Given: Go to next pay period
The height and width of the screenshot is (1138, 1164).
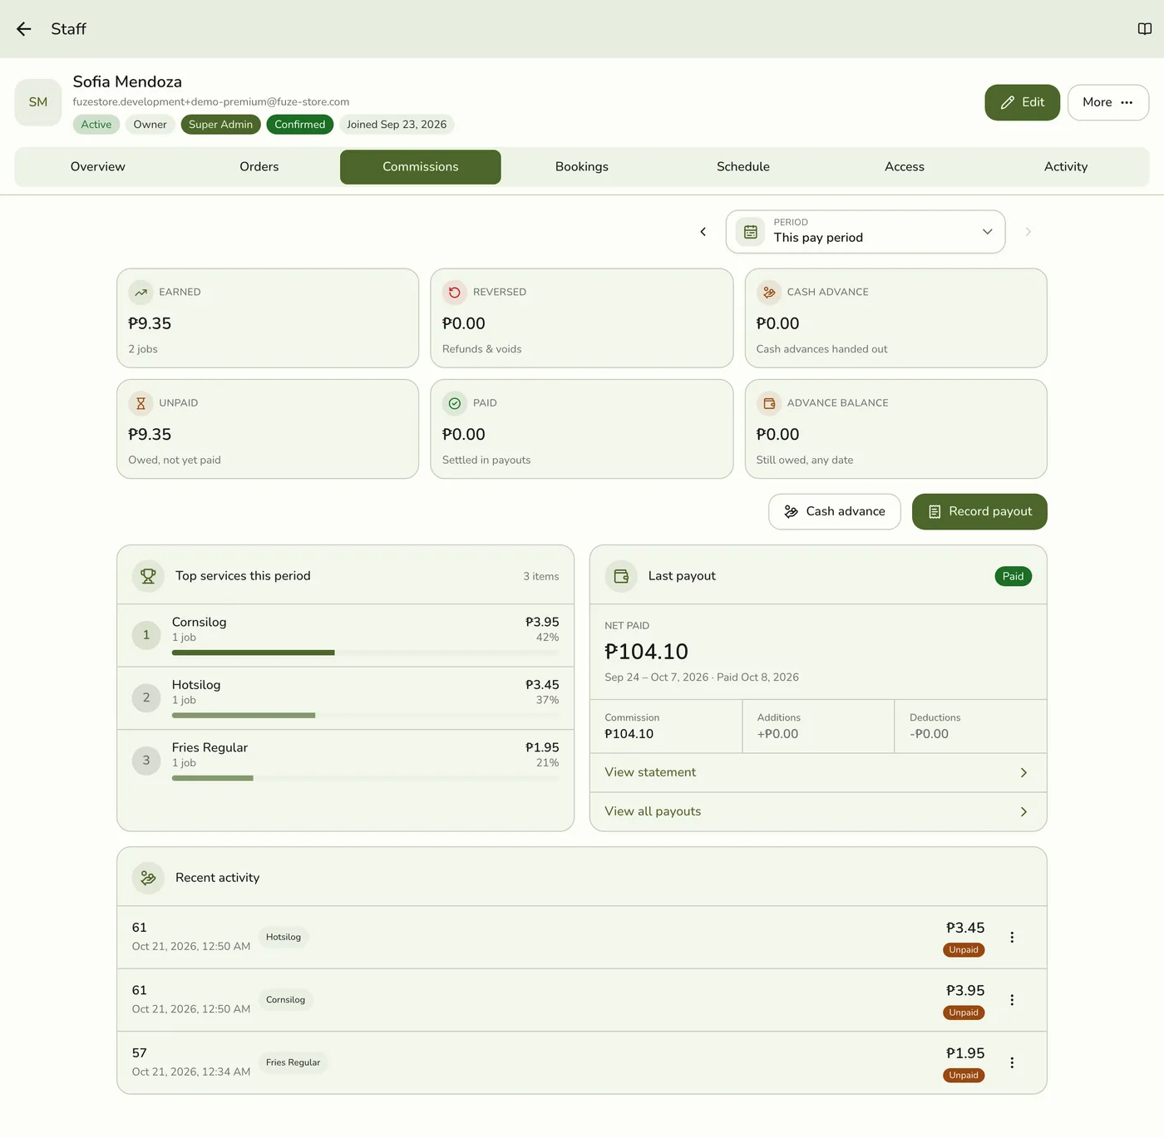Looking at the screenshot, I should click(1028, 232).
